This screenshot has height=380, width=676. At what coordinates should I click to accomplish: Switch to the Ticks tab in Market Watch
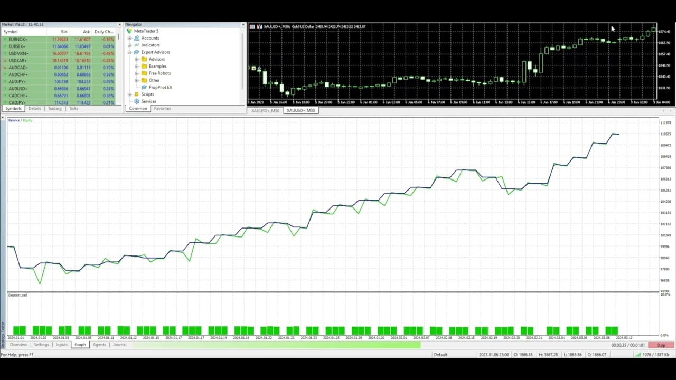pyautogui.click(x=73, y=109)
